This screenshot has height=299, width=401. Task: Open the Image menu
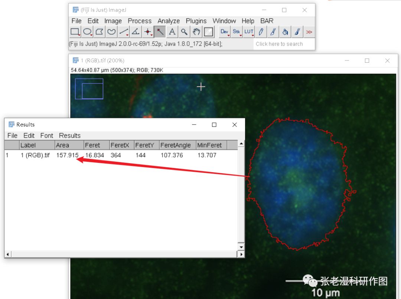coord(113,21)
